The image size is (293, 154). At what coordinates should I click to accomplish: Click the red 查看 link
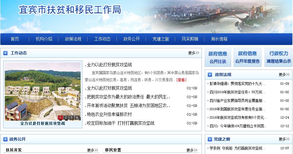tap(181, 80)
